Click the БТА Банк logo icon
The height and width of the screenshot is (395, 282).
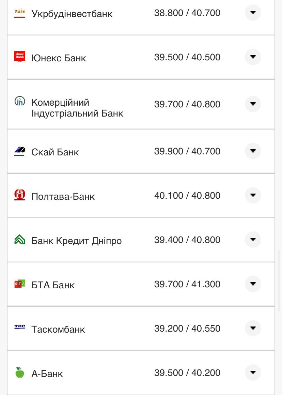(20, 284)
